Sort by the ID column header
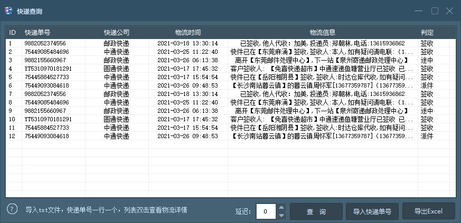Viewport: 461px width, 223px height. pyautogui.click(x=12, y=32)
